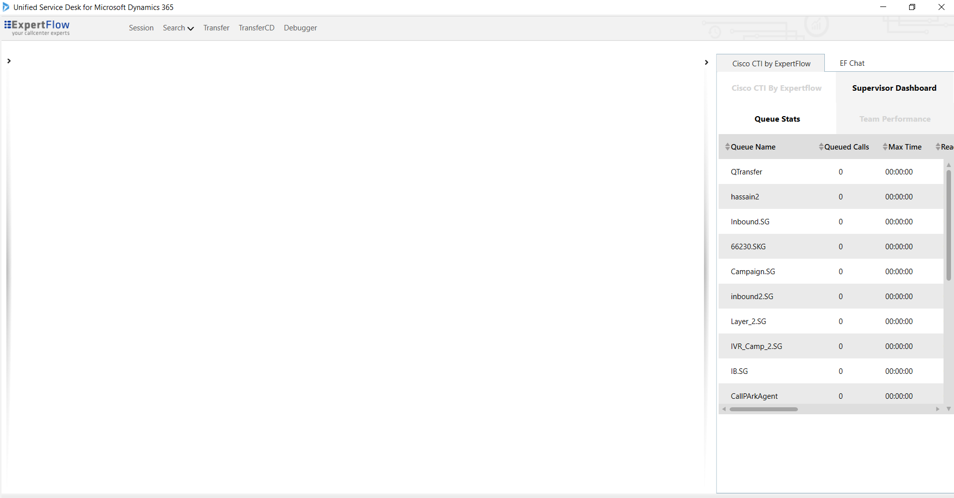Open the Session menu
954x498 pixels.
pos(141,28)
